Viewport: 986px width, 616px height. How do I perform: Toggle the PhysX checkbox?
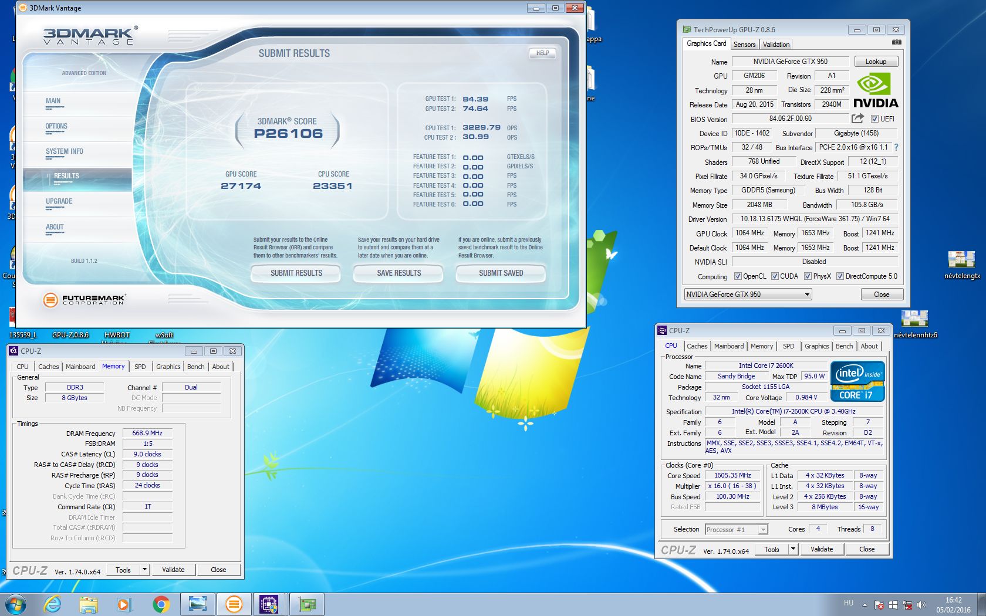click(808, 276)
